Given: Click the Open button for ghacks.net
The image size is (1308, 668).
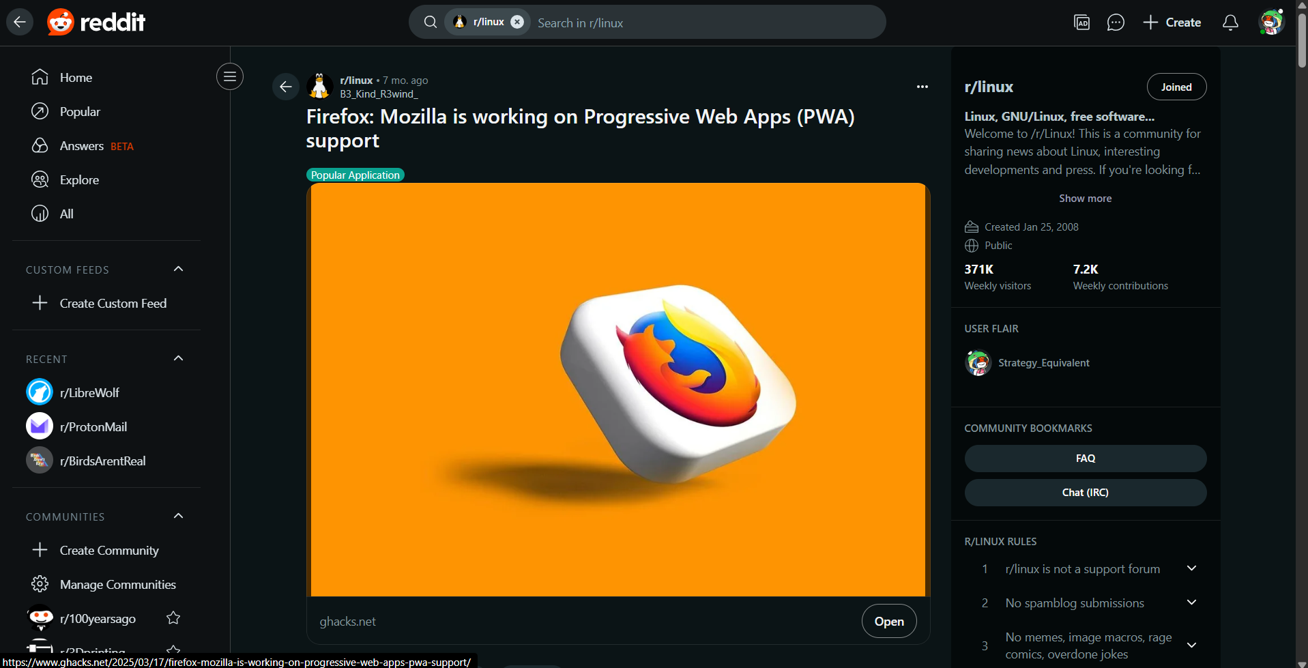Looking at the screenshot, I should tap(889, 622).
